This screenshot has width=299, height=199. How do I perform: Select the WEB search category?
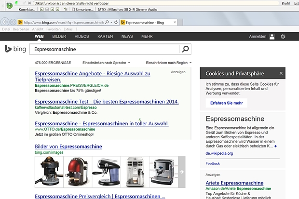tap(39, 36)
